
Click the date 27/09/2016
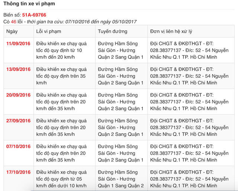[x=19, y=121]
